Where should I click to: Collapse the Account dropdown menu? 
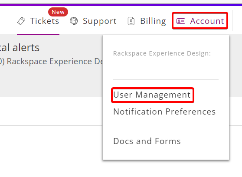pos(200,21)
